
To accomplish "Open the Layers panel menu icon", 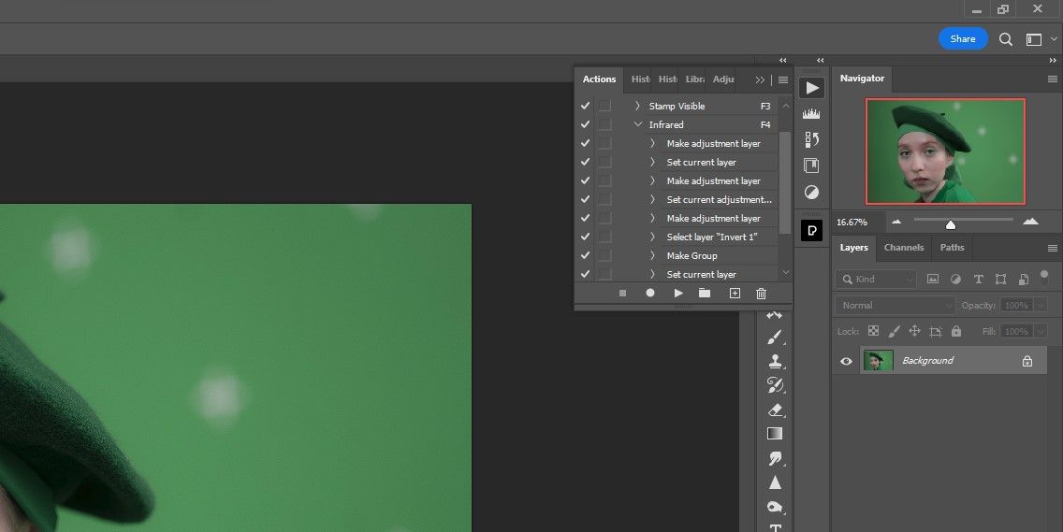I will click(1052, 248).
